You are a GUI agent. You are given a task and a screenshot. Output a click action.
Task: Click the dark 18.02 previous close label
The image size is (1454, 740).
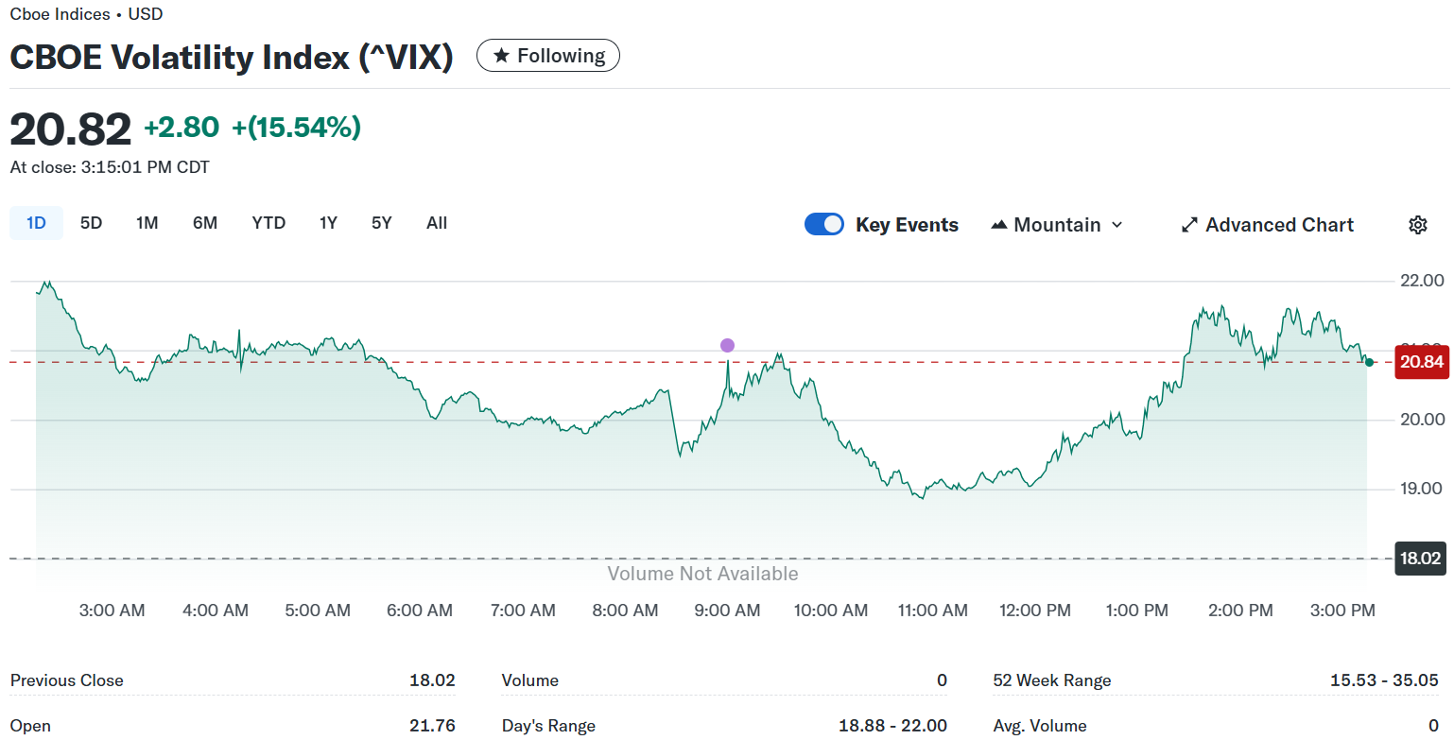click(x=1422, y=559)
